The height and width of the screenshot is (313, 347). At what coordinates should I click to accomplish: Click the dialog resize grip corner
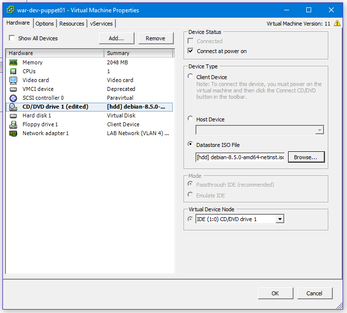pos(339,306)
